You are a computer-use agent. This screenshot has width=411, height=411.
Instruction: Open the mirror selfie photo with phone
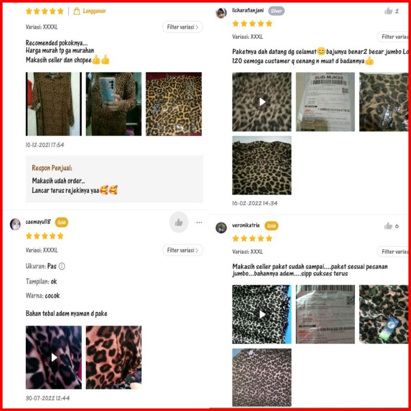tap(114, 104)
